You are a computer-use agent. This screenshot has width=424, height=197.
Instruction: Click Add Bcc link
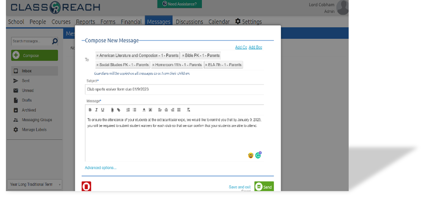pyautogui.click(x=255, y=47)
